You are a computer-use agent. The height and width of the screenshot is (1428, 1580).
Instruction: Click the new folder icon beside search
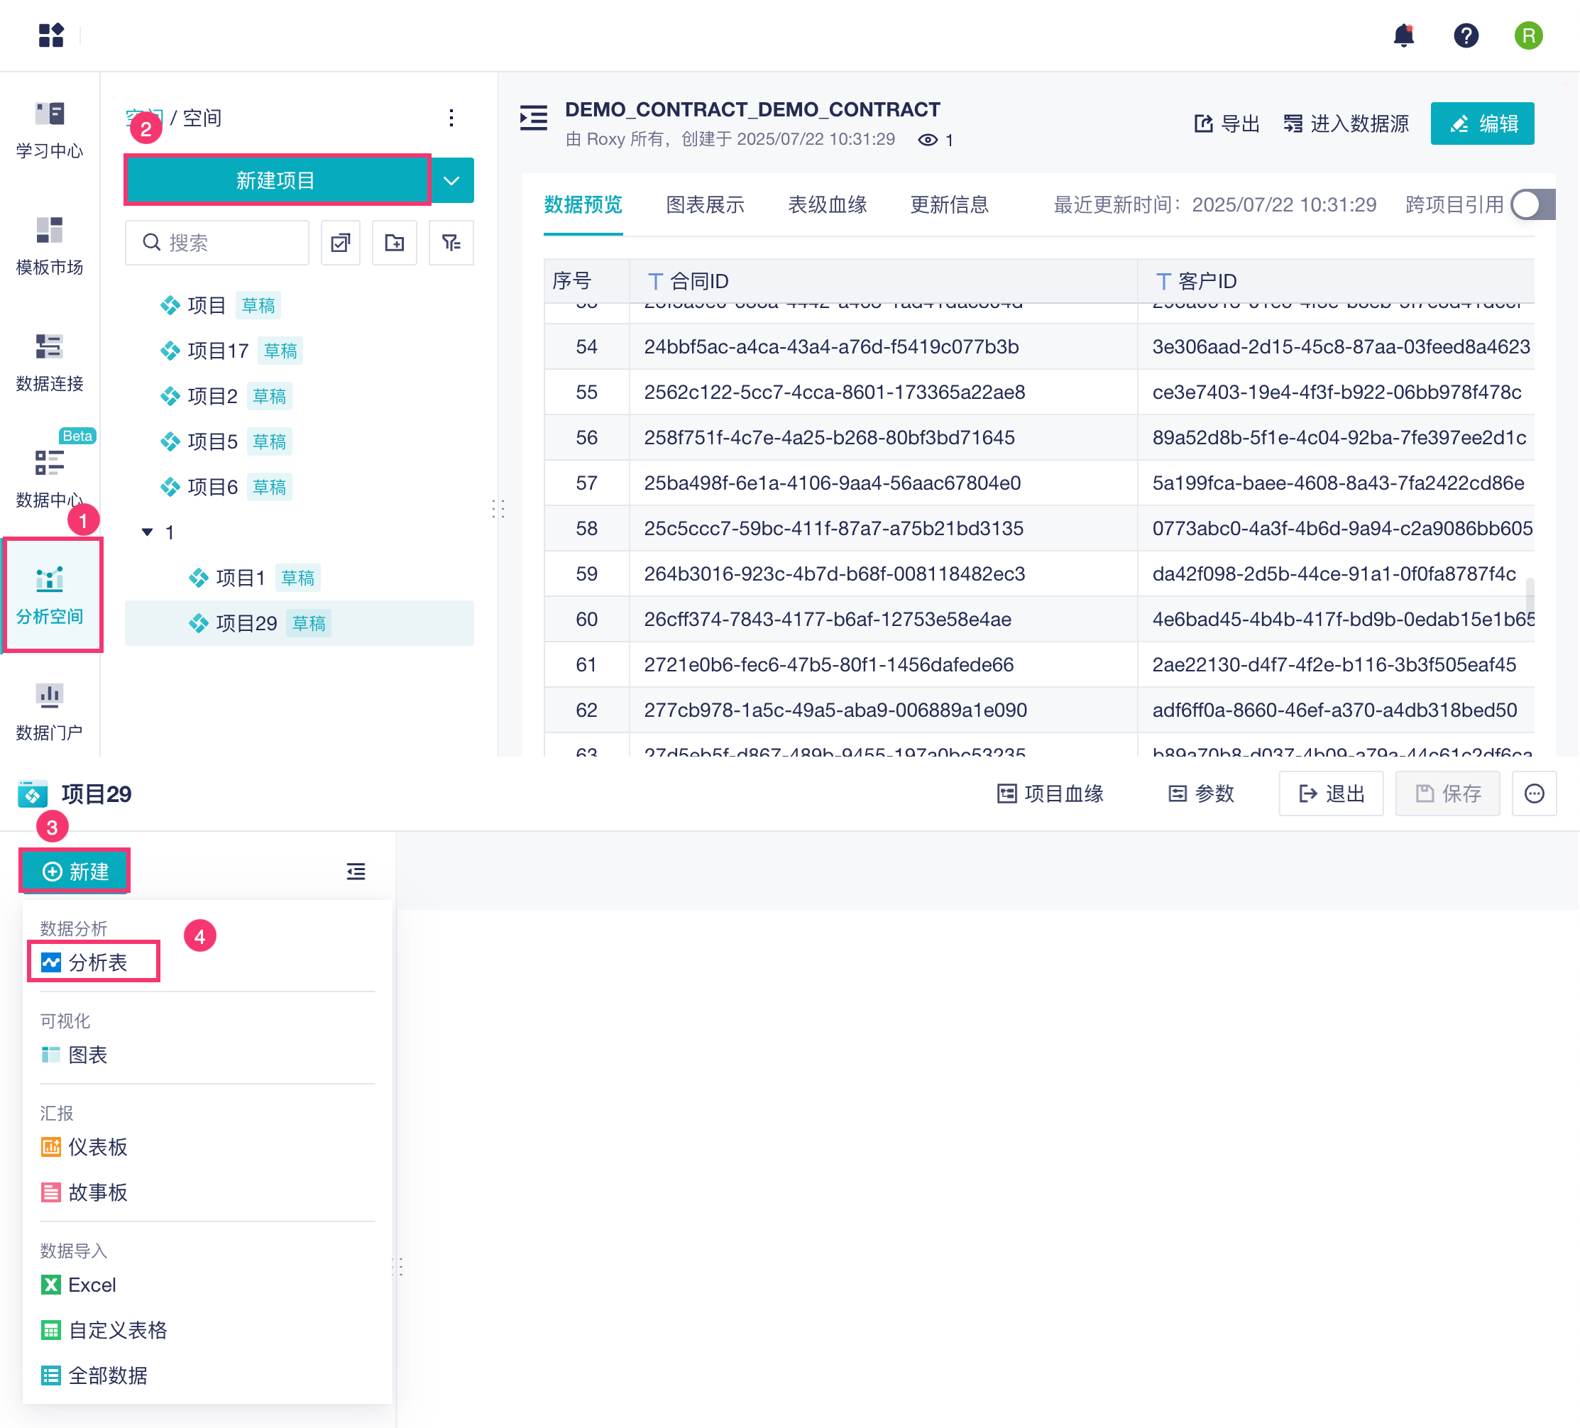coord(394,243)
